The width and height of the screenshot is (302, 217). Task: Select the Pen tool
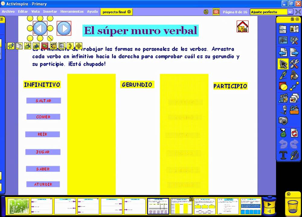[x=283, y=75]
